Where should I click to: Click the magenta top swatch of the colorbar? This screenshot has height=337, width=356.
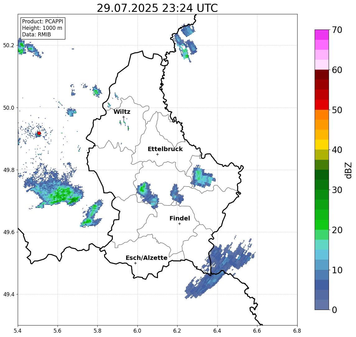click(322, 35)
